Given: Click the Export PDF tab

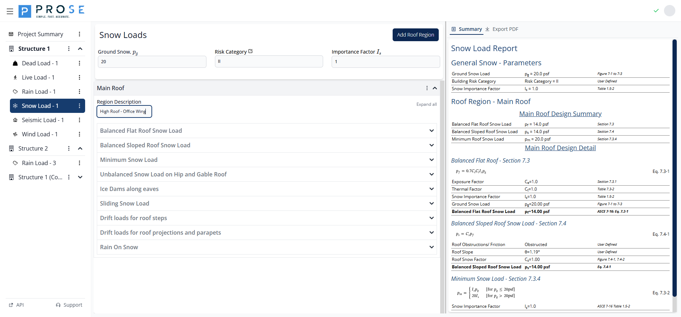Looking at the screenshot, I should click(502, 29).
